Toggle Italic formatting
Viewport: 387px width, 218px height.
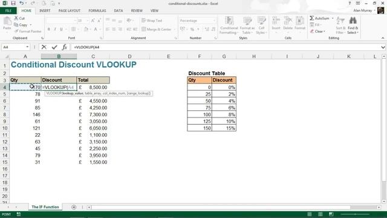[x=55, y=29]
